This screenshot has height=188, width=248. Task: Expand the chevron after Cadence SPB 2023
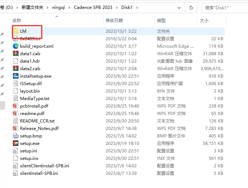click(x=117, y=7)
